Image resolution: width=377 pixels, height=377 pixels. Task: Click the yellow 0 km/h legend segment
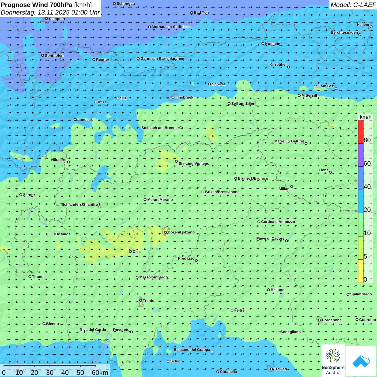[361, 271]
